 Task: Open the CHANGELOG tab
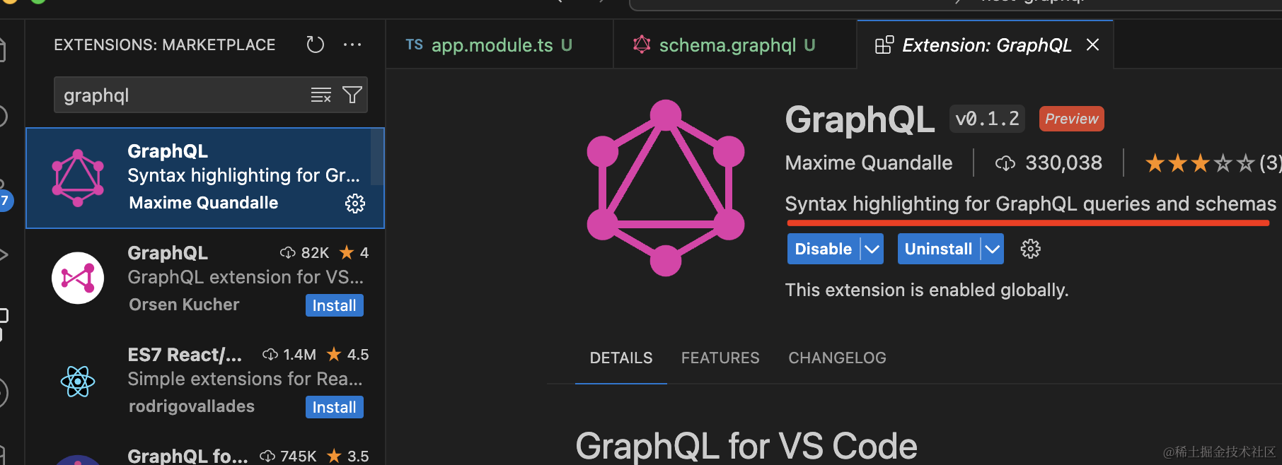[837, 358]
